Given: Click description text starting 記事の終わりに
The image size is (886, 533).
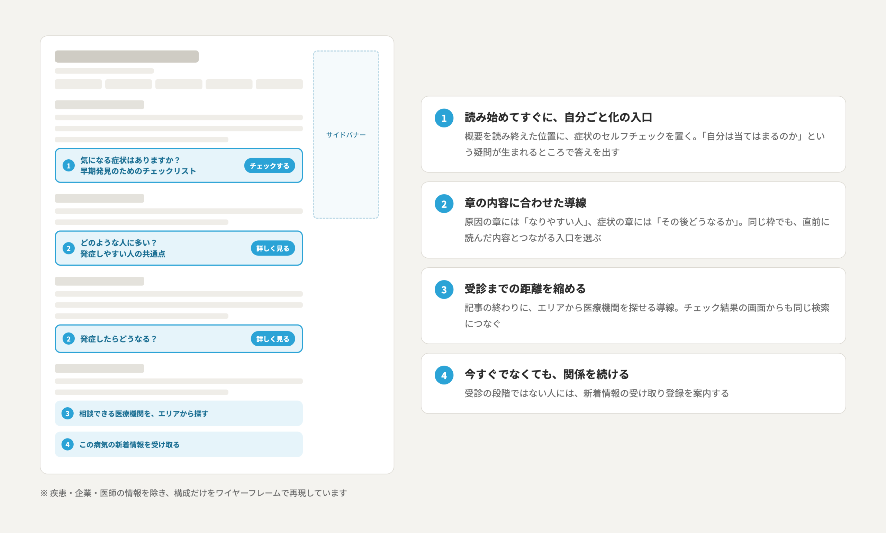Looking at the screenshot, I should click(x=647, y=316).
